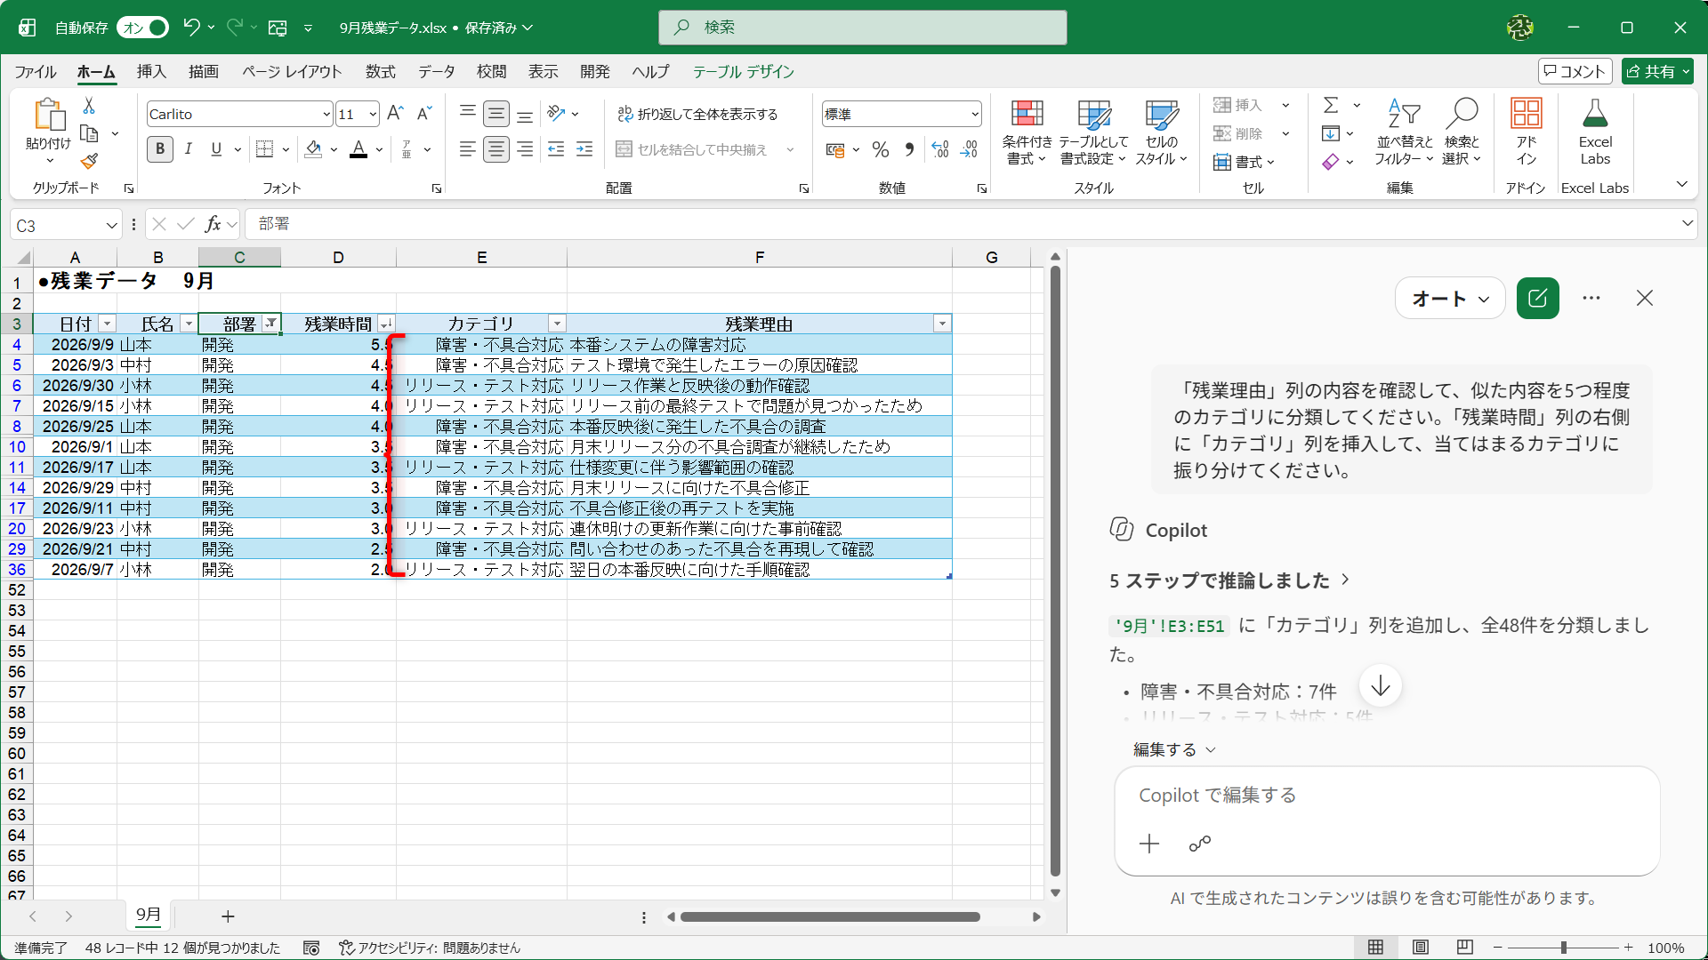1708x960 pixels.
Task: Open the font name dropdown Carlito
Action: pos(326,114)
